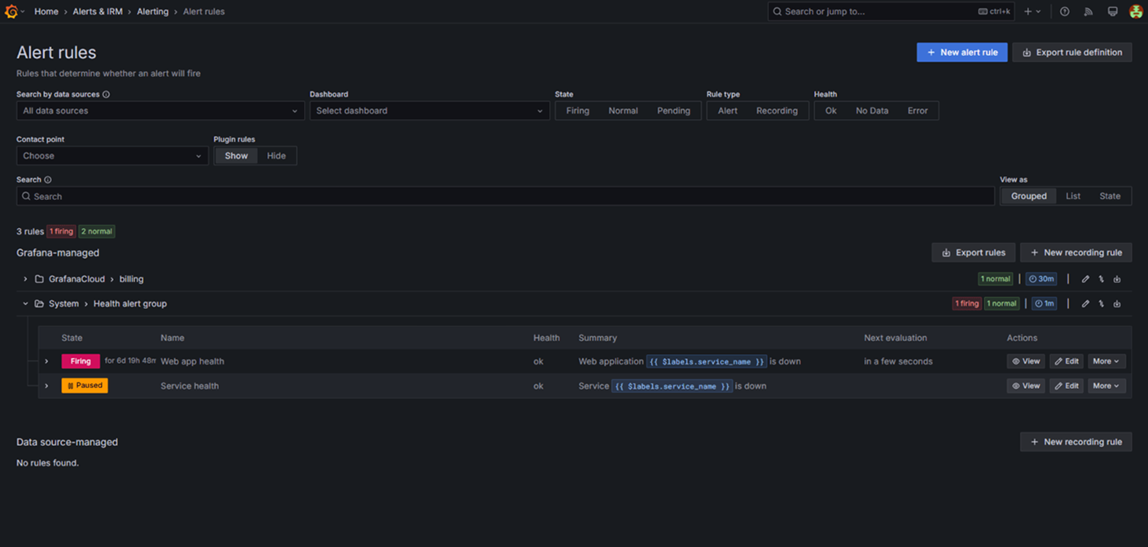Filter State by Firing
Screen dimensions: 1148x547
click(578, 111)
